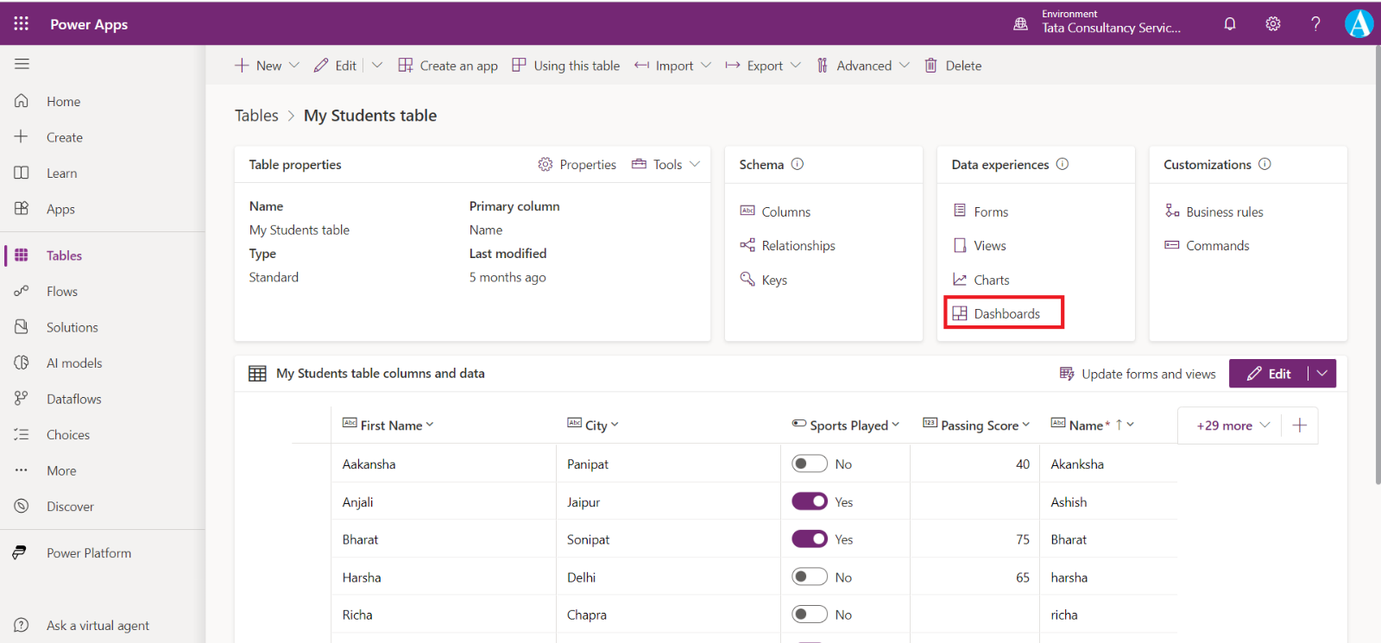Screen dimensions: 1381x643
Task: Toggle Sports Played for Aakansha row
Action: (x=810, y=464)
